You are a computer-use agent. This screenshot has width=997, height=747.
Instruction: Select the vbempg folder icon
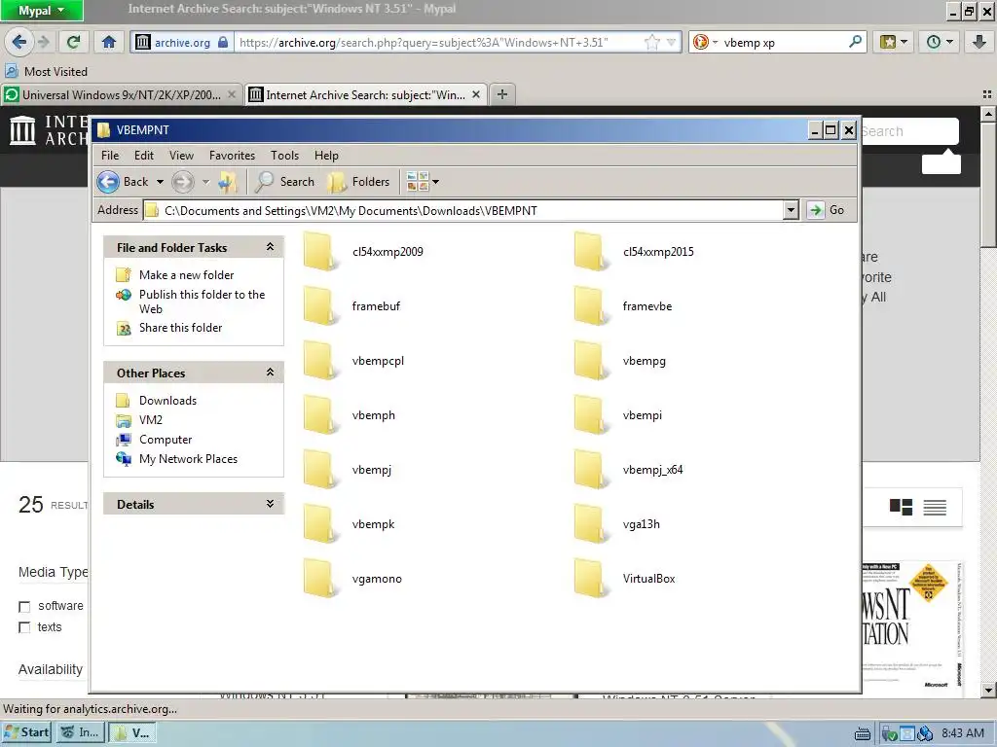[590, 361]
